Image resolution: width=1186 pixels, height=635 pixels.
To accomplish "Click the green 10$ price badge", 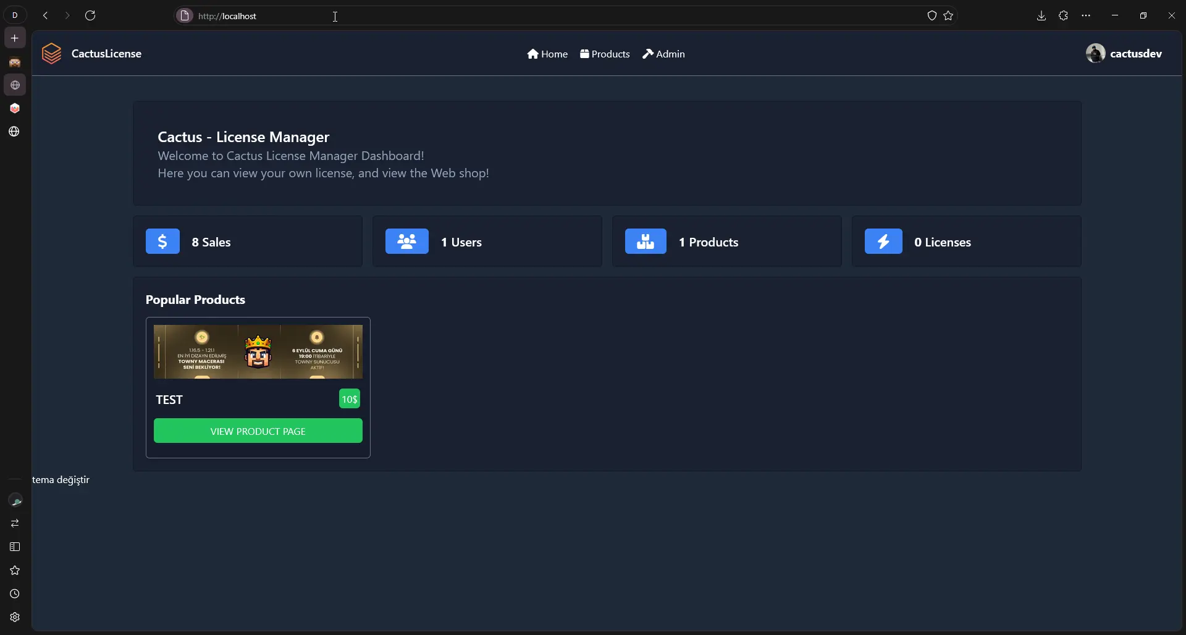I will click(350, 399).
